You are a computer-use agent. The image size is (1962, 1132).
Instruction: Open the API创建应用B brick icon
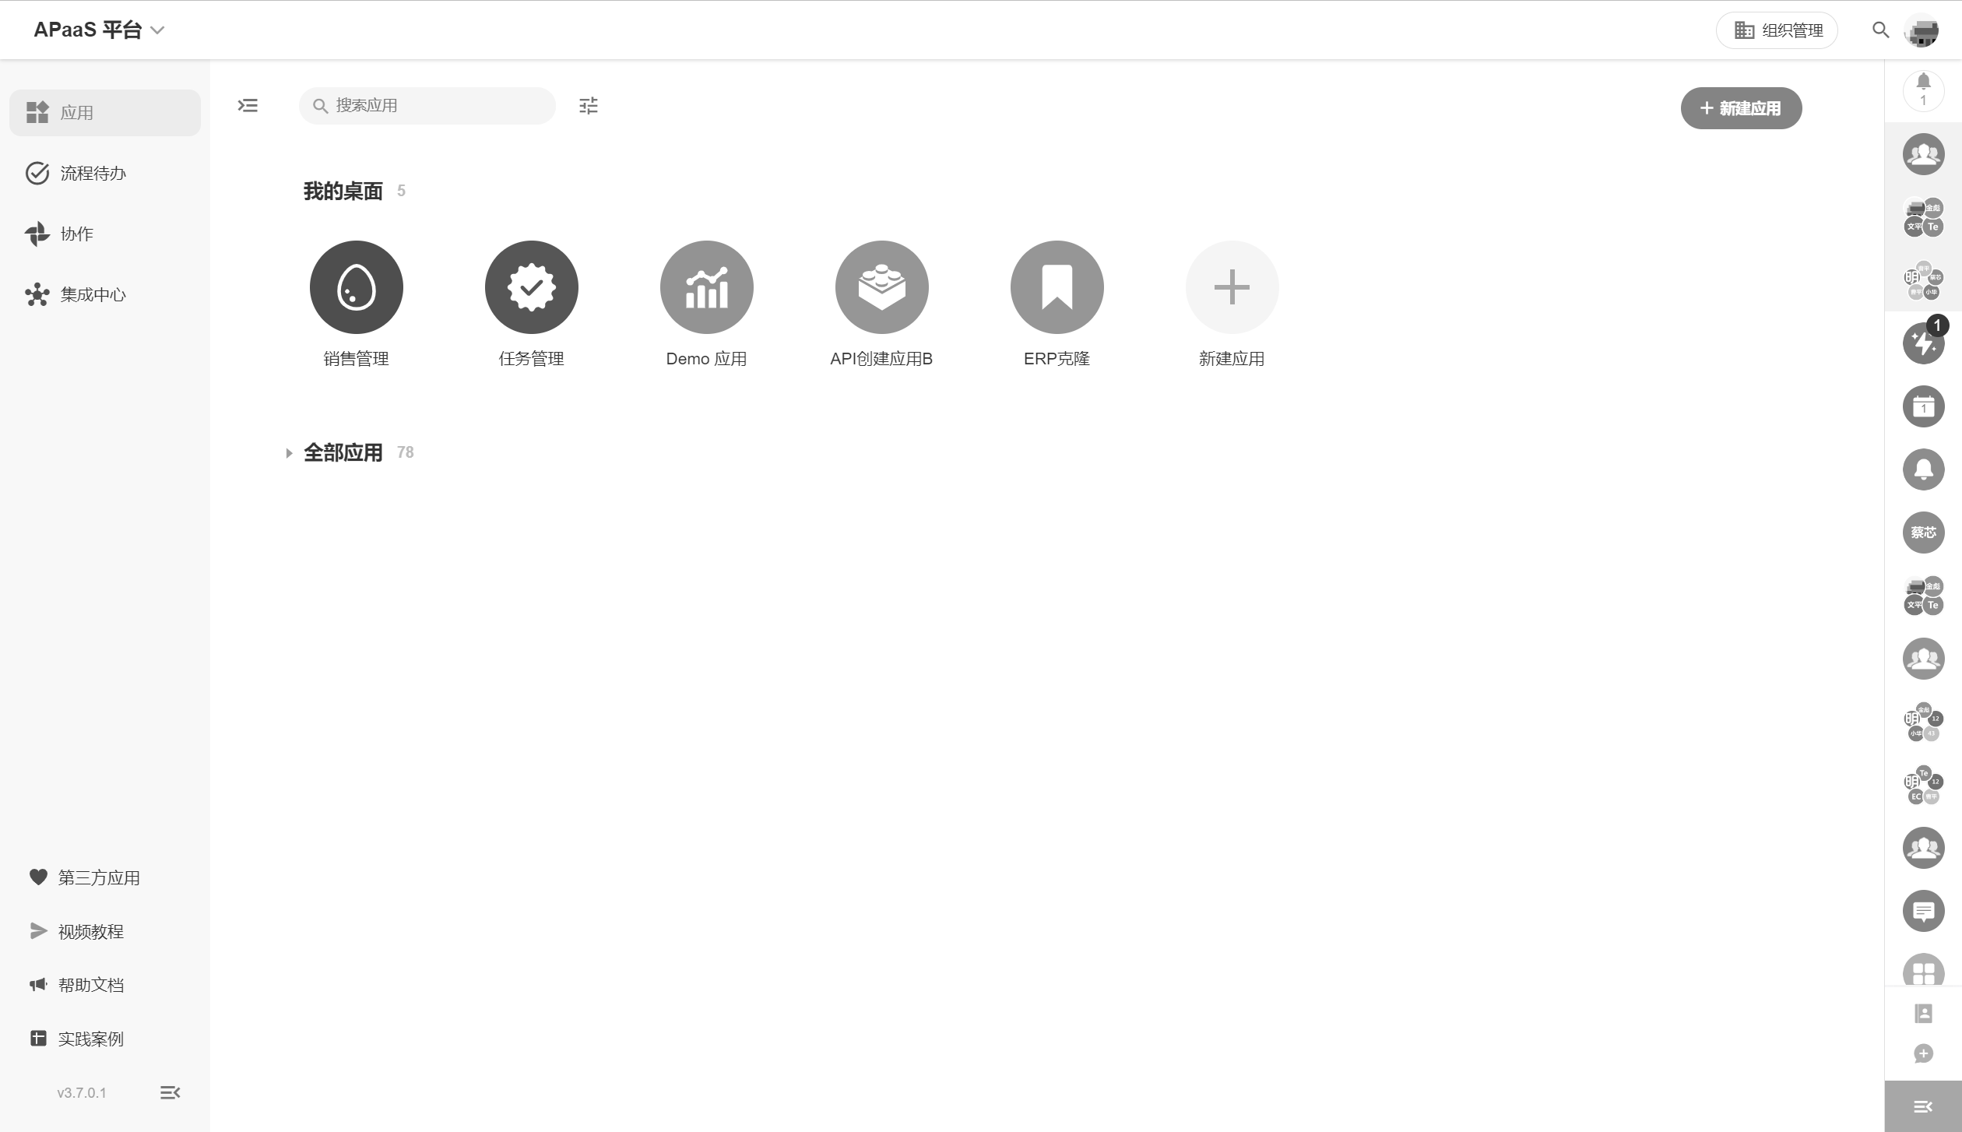pos(881,287)
